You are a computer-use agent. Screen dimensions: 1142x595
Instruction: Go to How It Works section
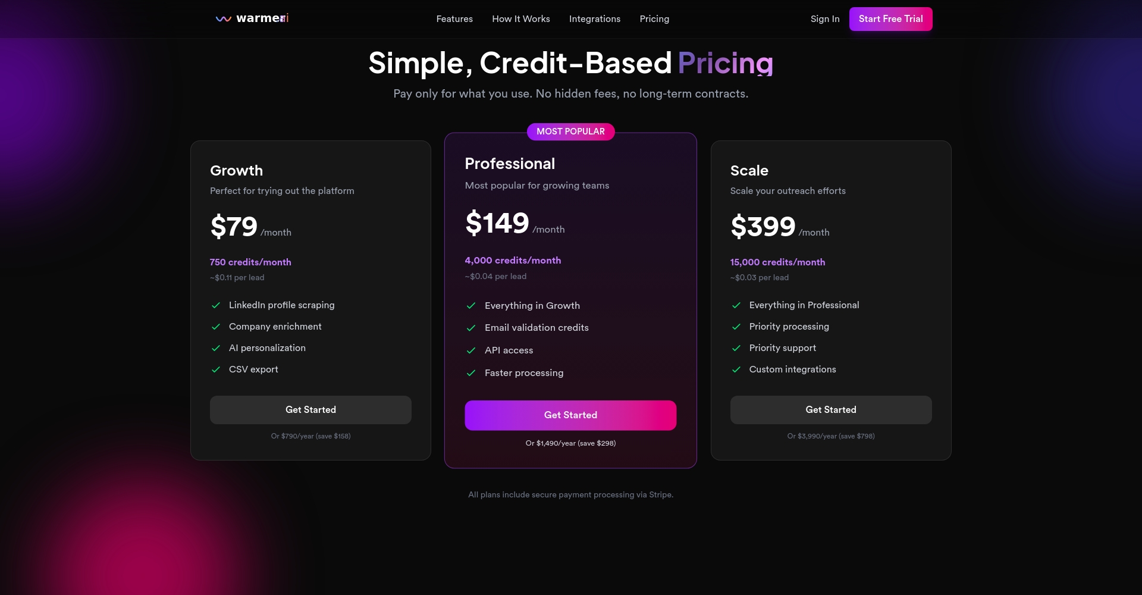521,19
